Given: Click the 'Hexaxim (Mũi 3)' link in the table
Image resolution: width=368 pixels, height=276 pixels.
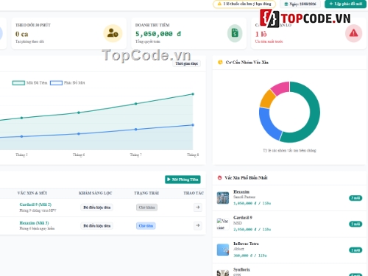Looking at the screenshot, I should 34,223.
